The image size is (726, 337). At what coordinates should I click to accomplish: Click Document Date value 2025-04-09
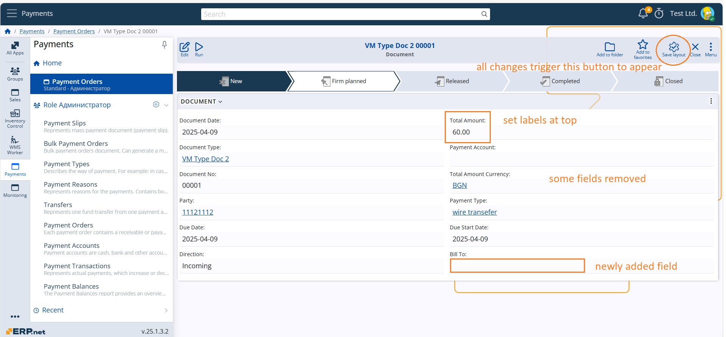pos(200,132)
